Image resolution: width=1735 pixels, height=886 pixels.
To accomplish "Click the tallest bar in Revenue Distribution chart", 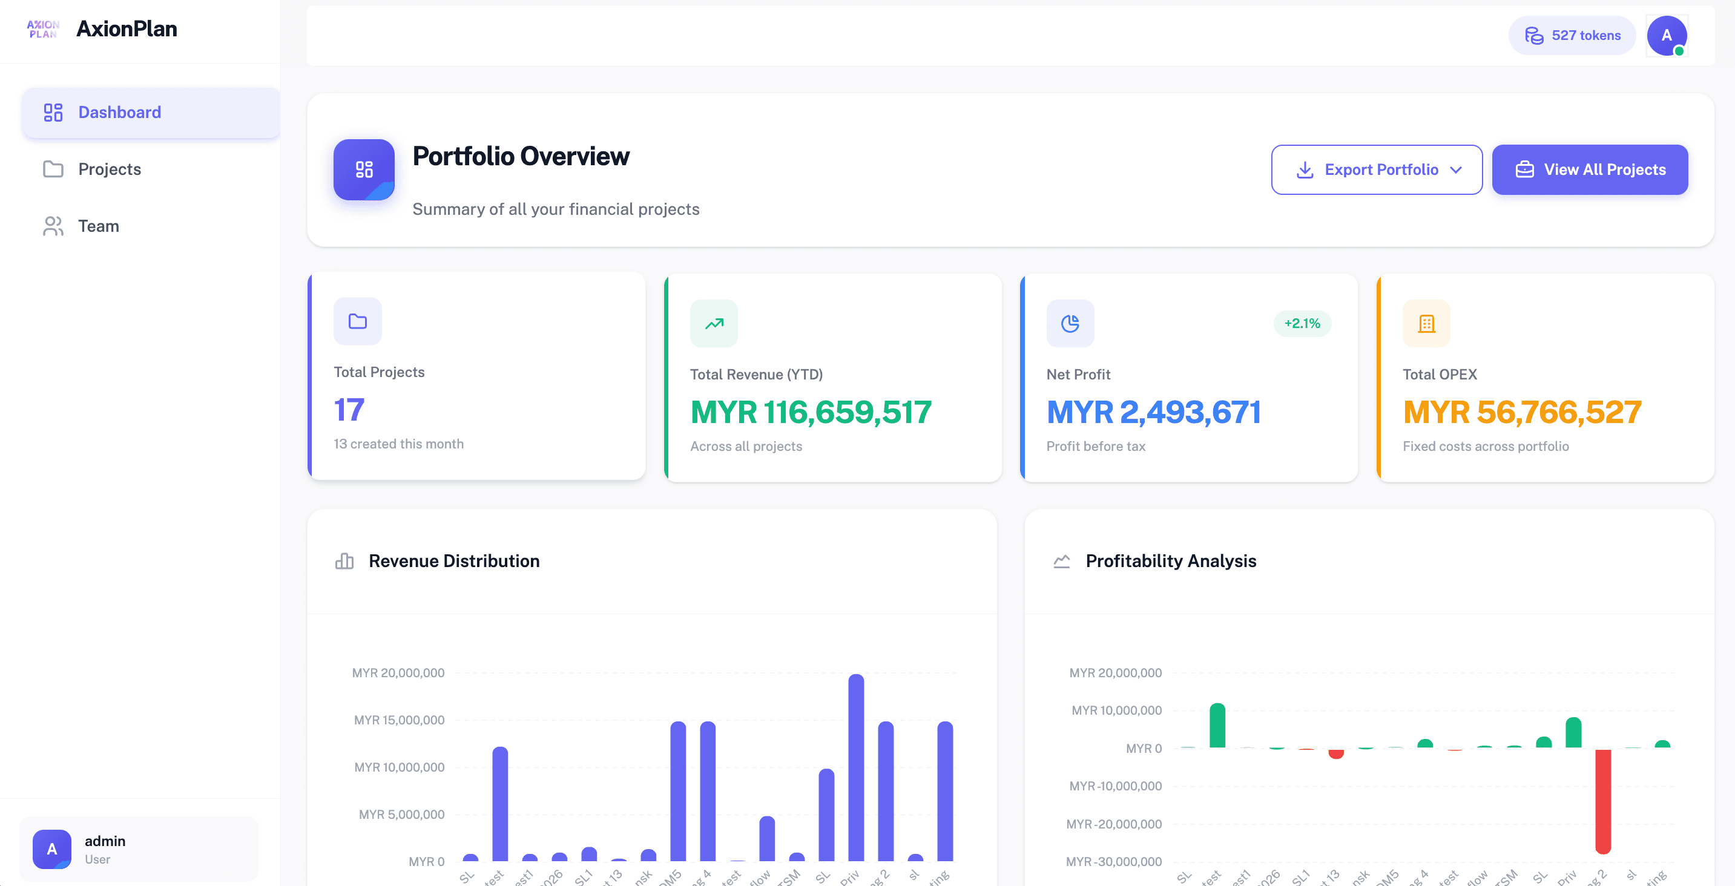I will tap(855, 767).
